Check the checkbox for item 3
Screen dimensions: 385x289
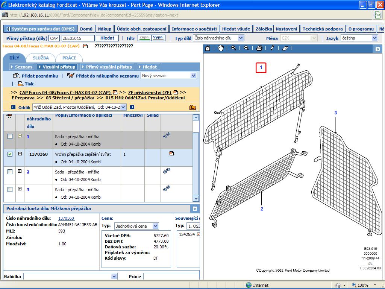[x=10, y=189]
